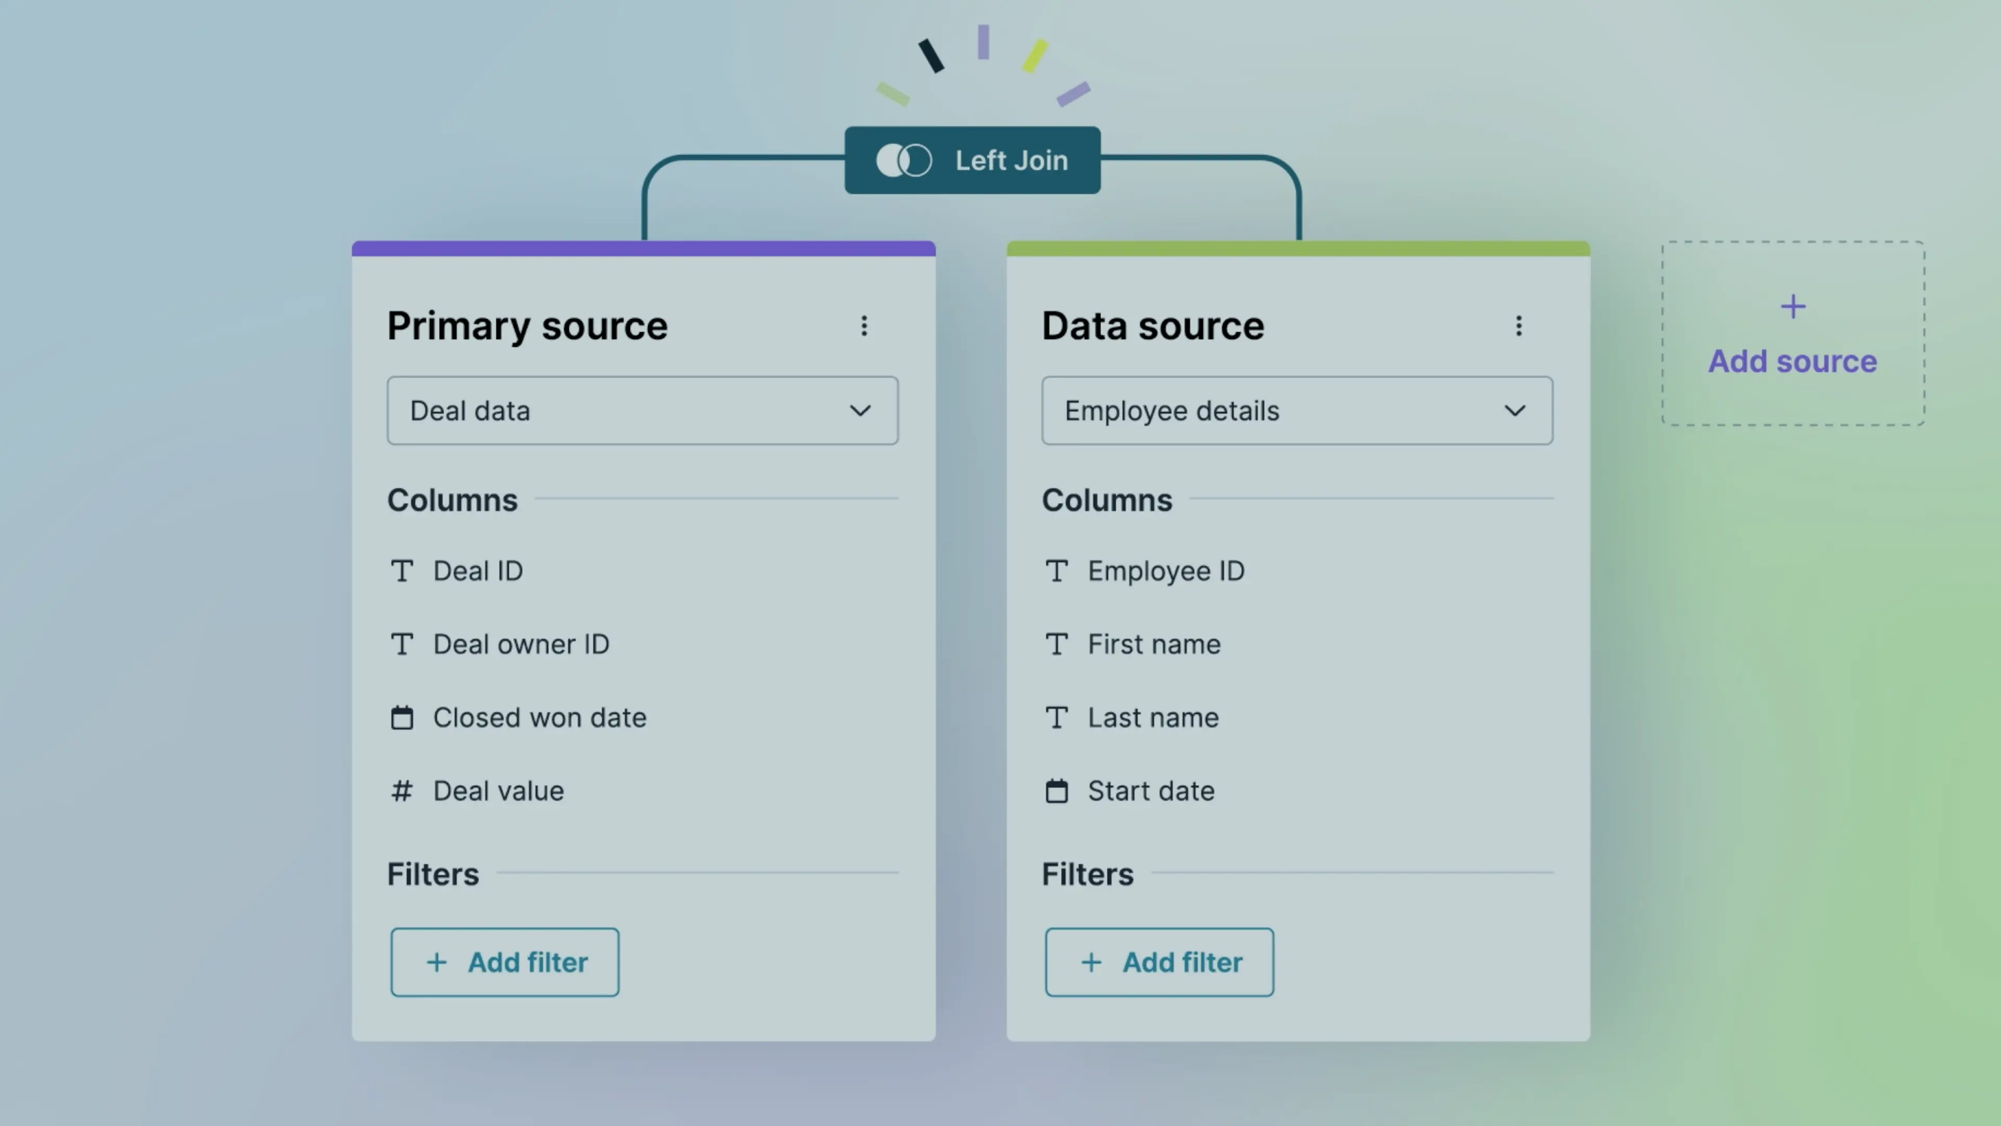This screenshot has height=1126, width=2001.
Task: Add filter to Primary source
Action: pyautogui.click(x=505, y=962)
